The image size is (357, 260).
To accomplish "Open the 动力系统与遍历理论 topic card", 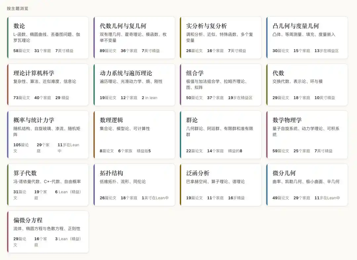I will coord(134,85).
